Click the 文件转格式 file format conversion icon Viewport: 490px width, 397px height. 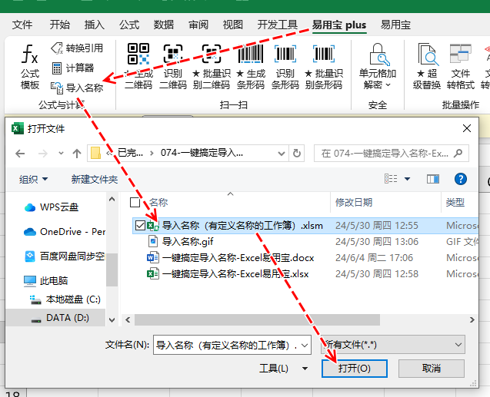tap(460, 55)
